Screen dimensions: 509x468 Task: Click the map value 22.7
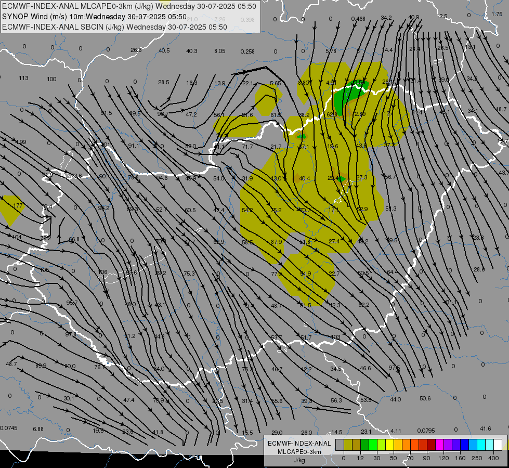[x=334, y=274]
